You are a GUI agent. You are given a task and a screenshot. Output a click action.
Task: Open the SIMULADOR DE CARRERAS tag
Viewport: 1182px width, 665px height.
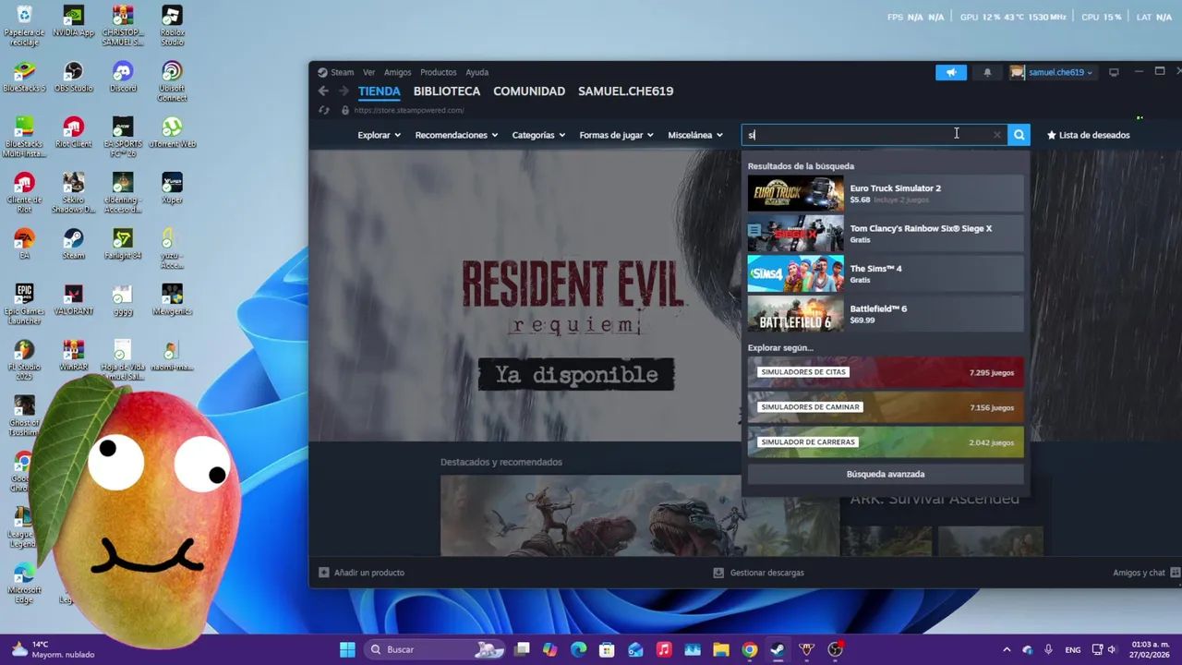tap(886, 442)
